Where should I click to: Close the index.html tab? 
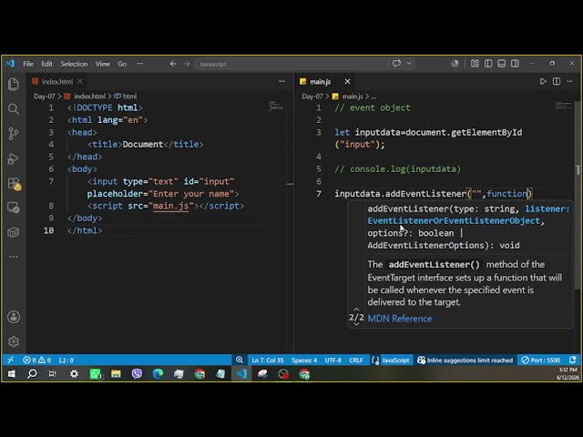point(80,81)
